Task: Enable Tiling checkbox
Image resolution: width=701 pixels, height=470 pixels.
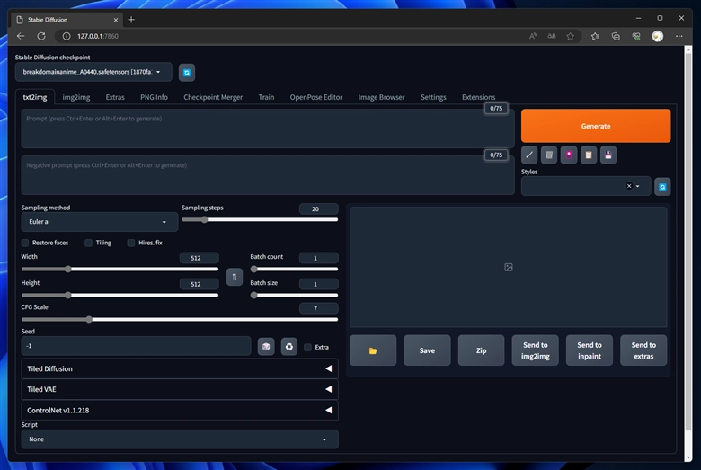Action: tap(88, 243)
